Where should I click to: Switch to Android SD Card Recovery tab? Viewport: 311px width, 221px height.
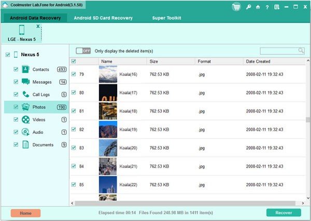point(103,18)
